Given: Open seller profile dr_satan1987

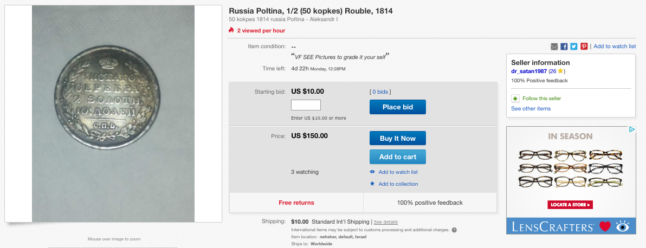Looking at the screenshot, I should pyautogui.click(x=528, y=71).
